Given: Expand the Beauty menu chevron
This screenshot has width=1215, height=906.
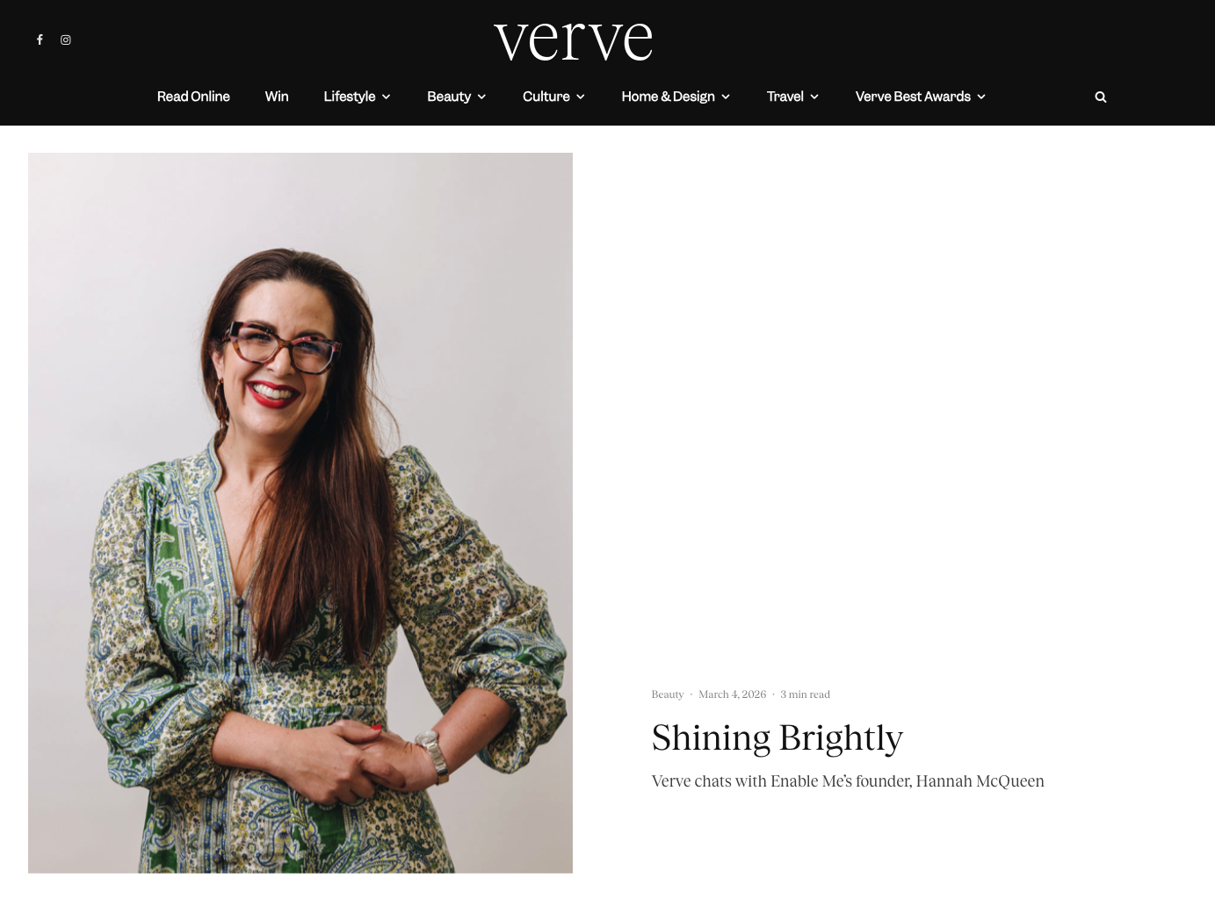Looking at the screenshot, I should tap(481, 97).
